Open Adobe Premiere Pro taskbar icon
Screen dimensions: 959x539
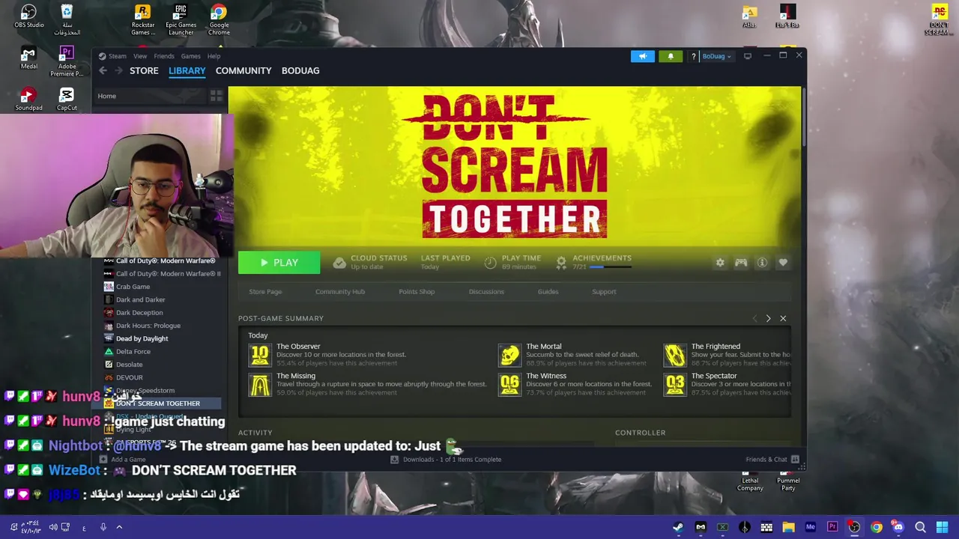point(832,528)
